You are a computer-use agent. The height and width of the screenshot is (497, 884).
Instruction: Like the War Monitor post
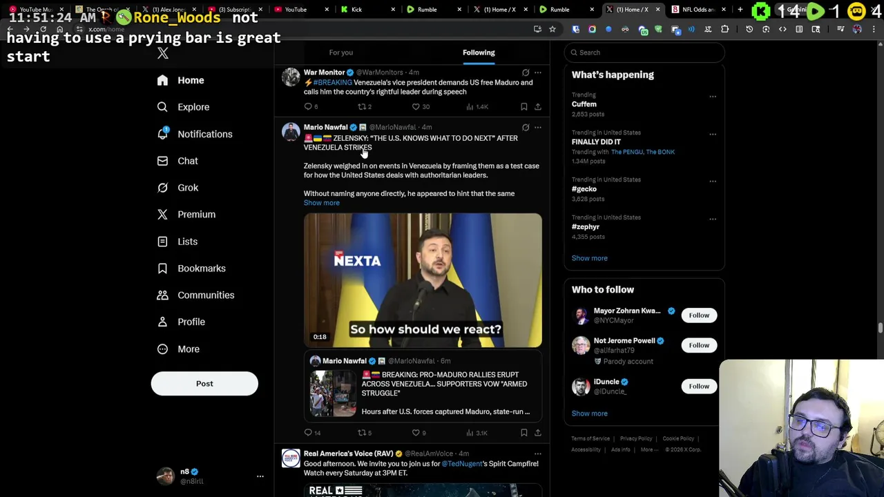click(x=421, y=107)
